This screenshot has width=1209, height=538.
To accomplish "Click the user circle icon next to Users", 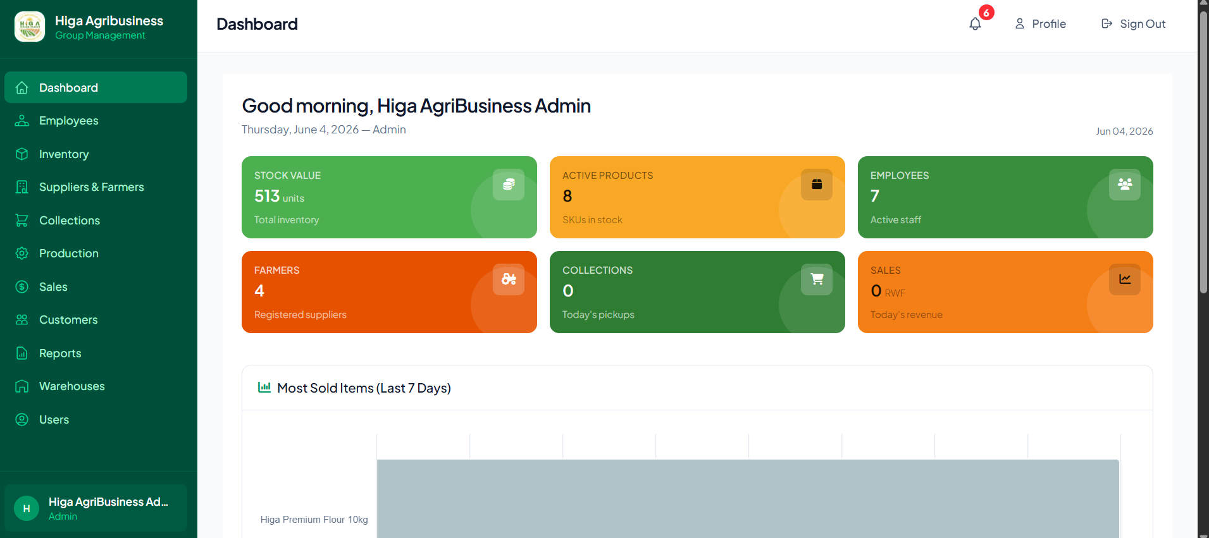I will pos(22,420).
